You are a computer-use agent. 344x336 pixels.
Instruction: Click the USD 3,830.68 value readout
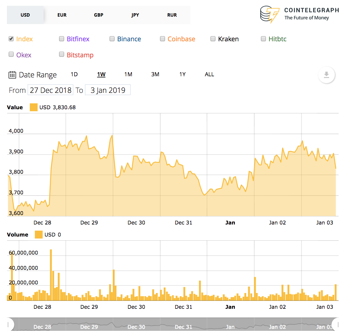tap(58, 107)
